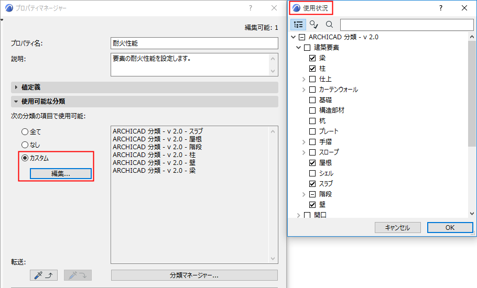Check the スロープ checkbox
Screen dimensions: 477x288
coord(312,152)
